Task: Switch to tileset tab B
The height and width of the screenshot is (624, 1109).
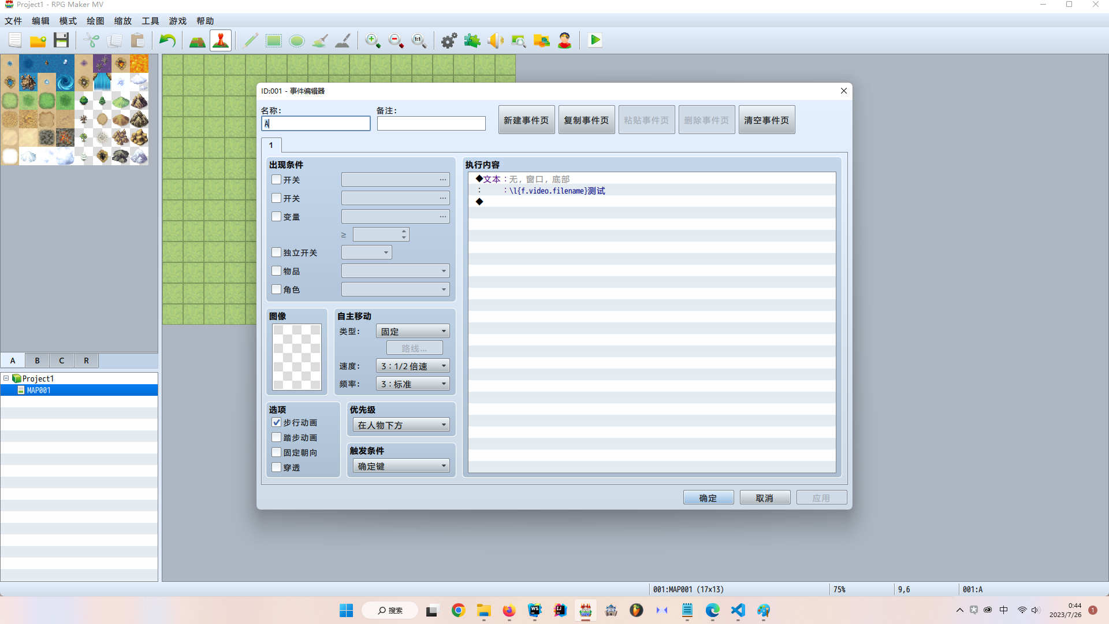Action: (x=37, y=361)
